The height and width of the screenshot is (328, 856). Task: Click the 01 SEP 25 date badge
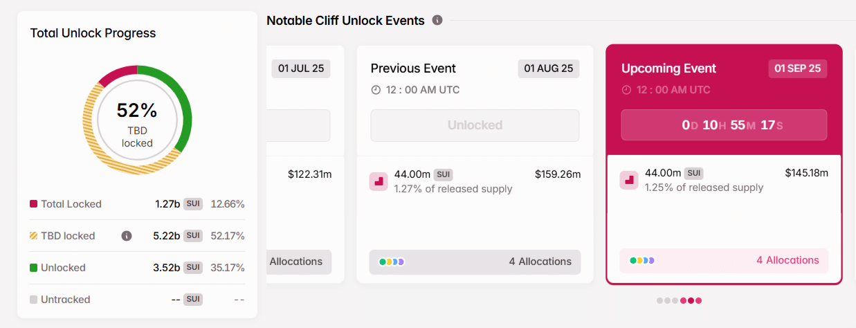point(797,69)
